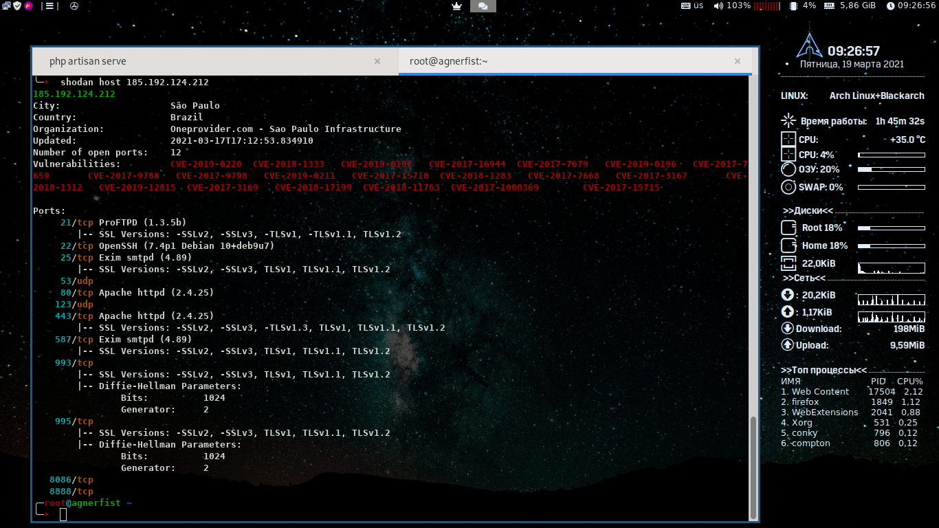Viewport: 939px width, 528px height.
Task: Open the hamburger menu in top panel
Action: [49, 5]
